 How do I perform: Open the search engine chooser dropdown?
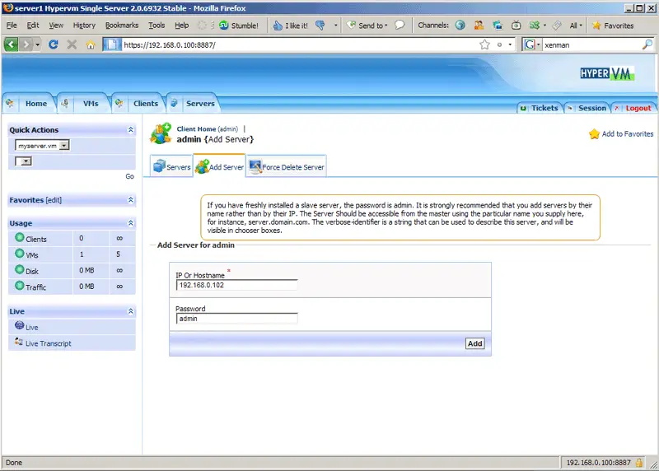click(539, 44)
